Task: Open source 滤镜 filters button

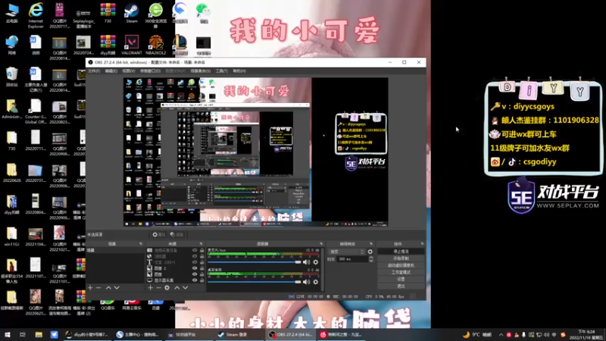Action: click(176, 235)
